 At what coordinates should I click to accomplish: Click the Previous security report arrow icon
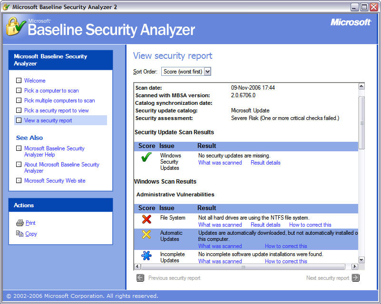pos(140,278)
